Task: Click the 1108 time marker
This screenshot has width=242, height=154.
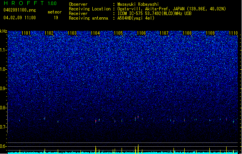Action: coord(187,33)
